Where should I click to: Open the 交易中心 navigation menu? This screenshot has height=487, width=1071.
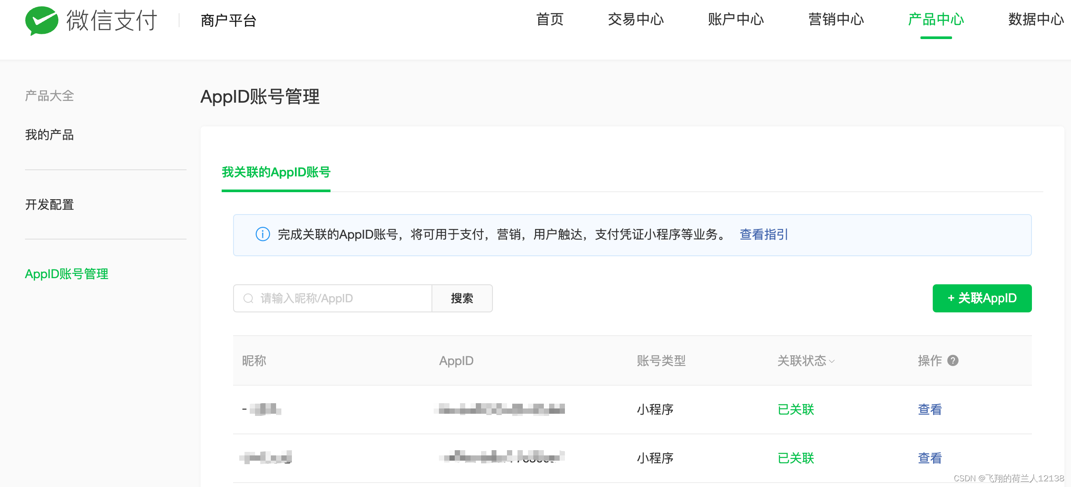(x=636, y=20)
